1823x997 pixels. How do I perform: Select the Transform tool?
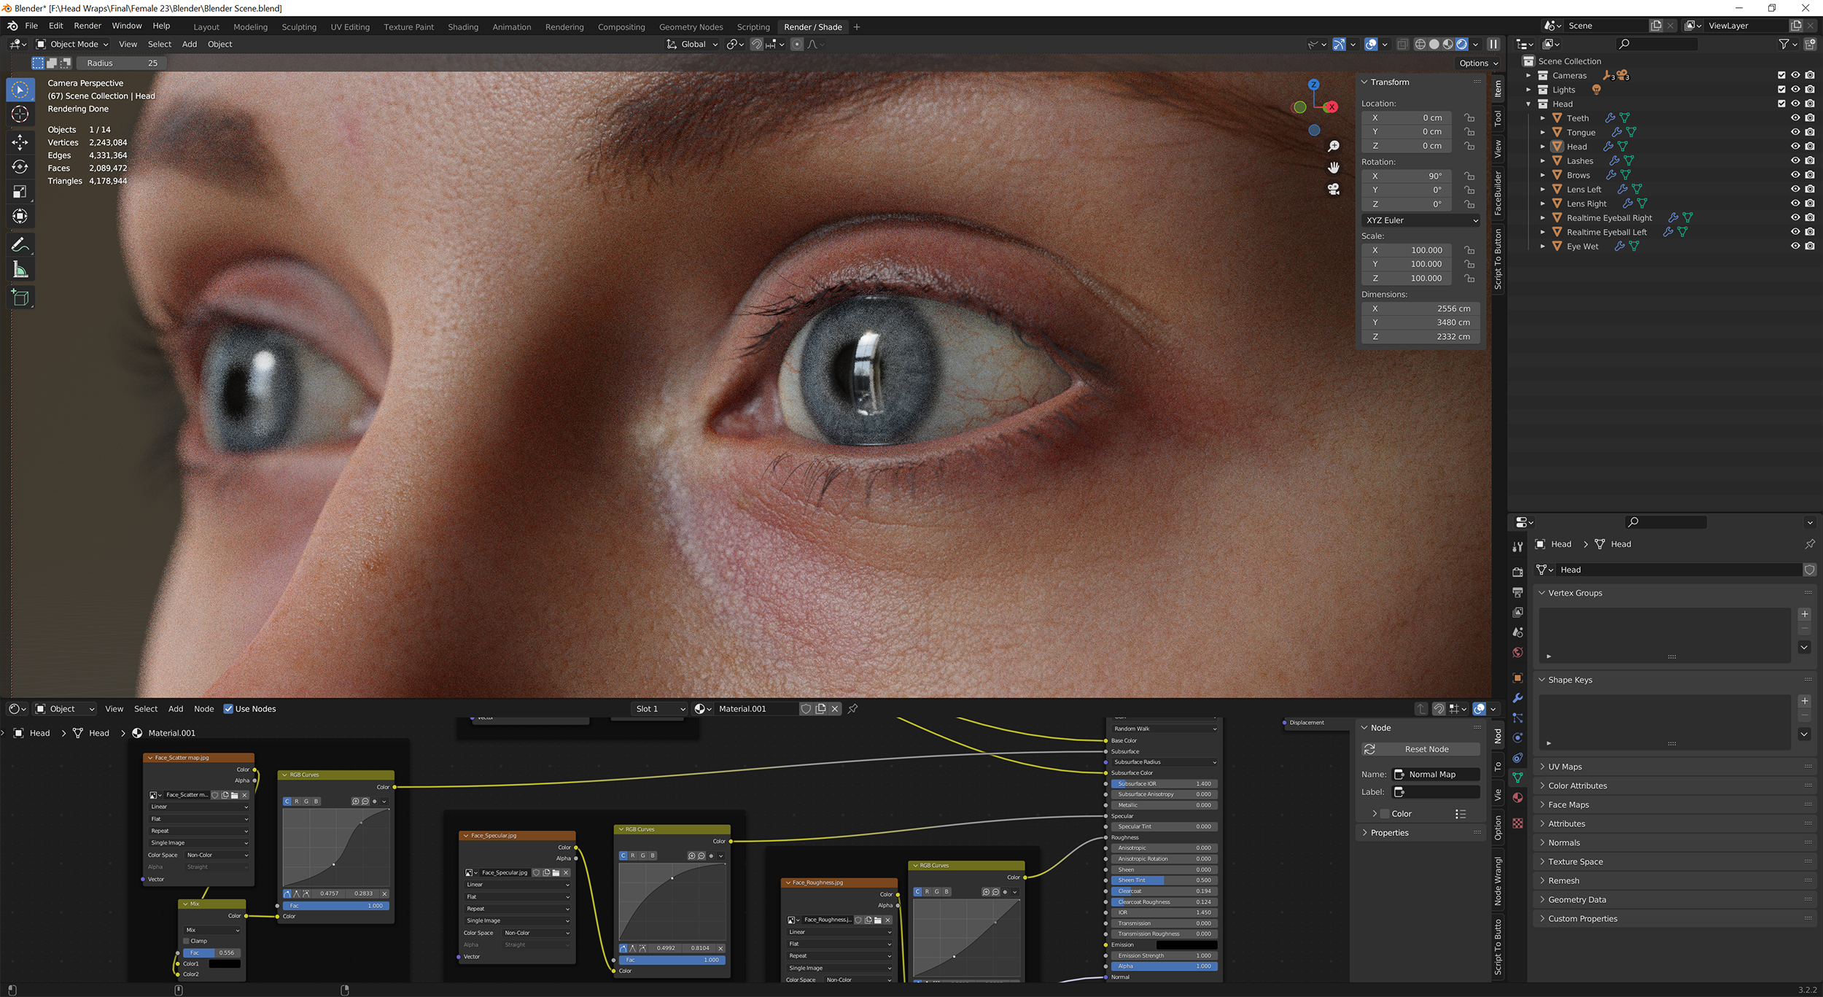click(x=20, y=217)
